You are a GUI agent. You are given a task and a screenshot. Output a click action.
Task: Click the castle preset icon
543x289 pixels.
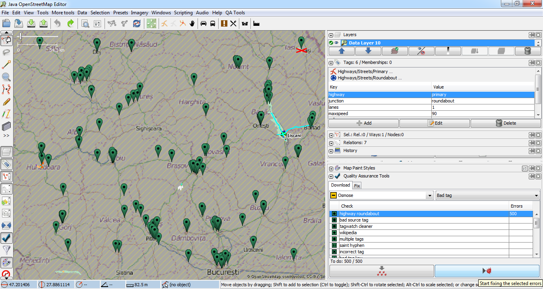pyautogui.click(x=245, y=23)
